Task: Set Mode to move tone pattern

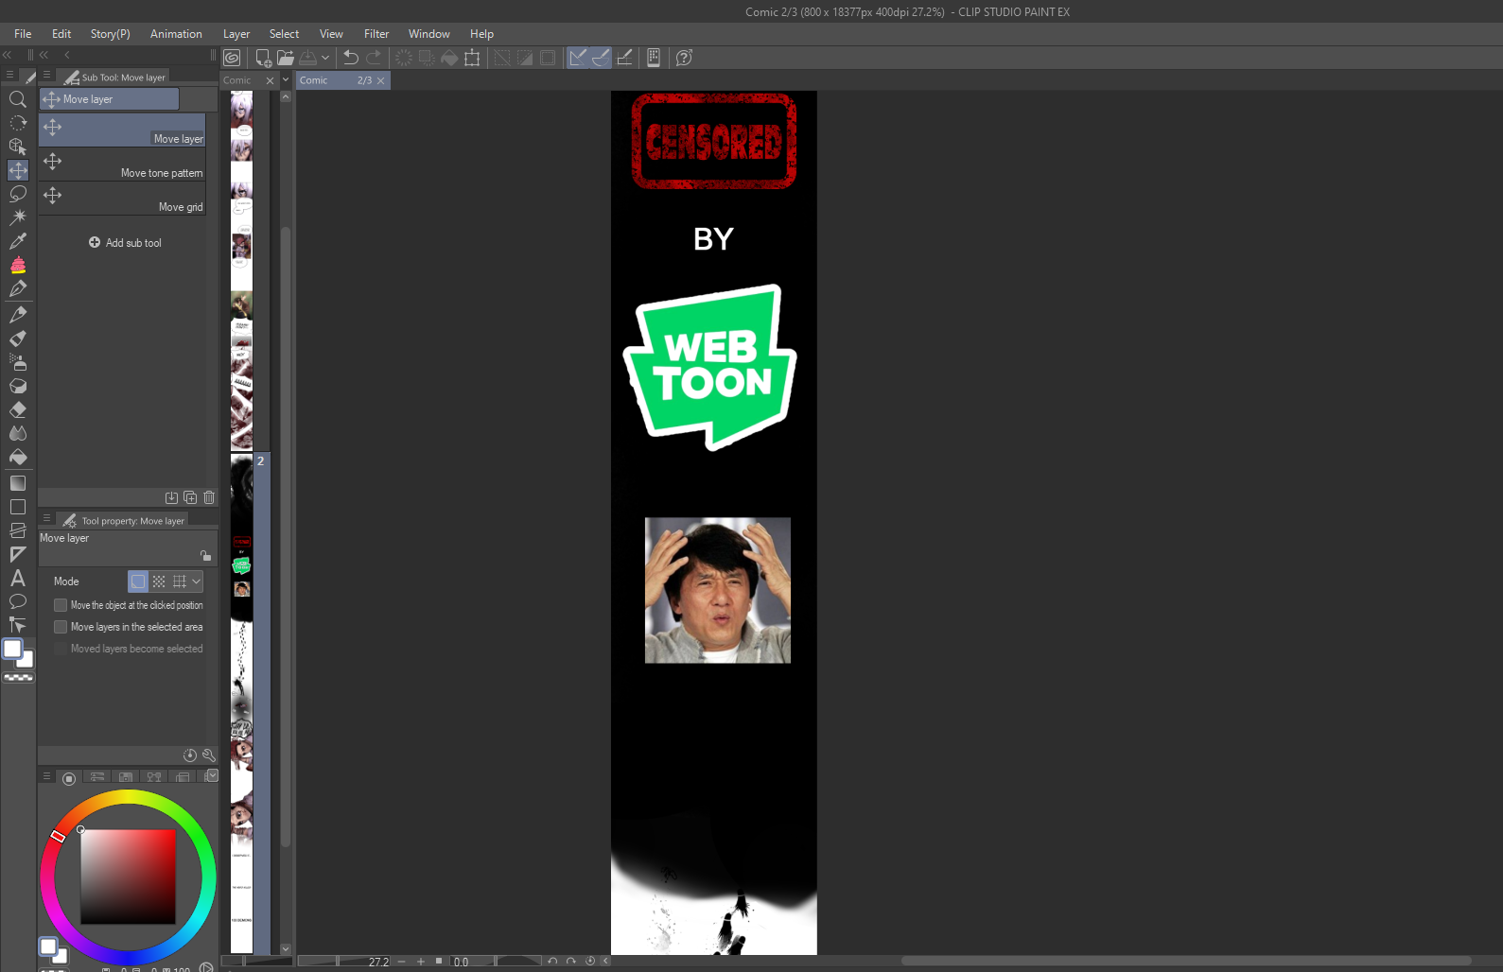Action: pos(159,581)
